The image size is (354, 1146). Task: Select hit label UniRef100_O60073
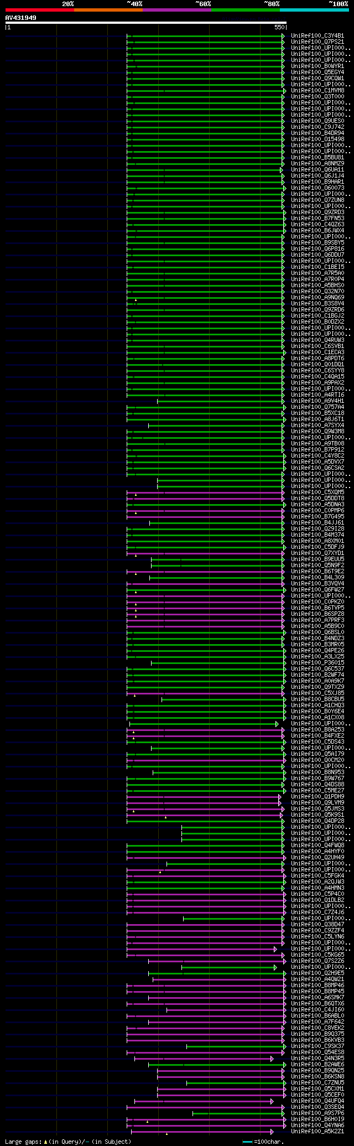tap(317, 188)
